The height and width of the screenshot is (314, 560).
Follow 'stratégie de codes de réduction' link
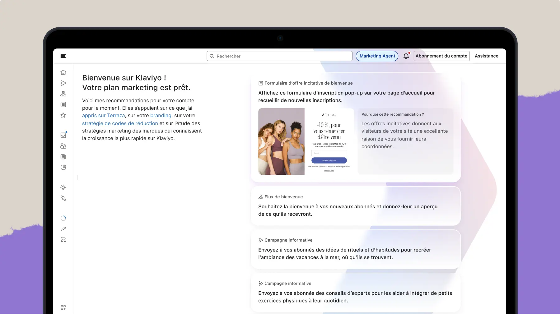(x=120, y=123)
